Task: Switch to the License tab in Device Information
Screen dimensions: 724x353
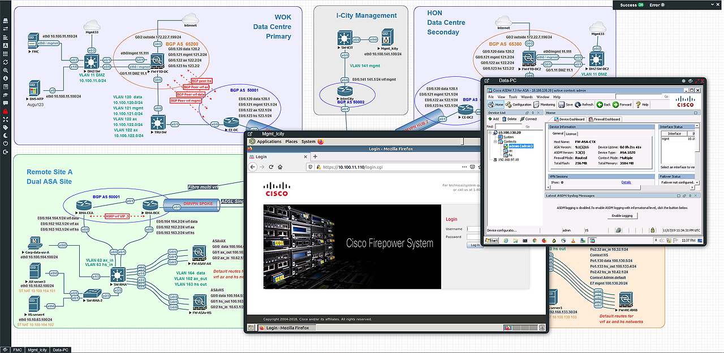Action: [571, 134]
